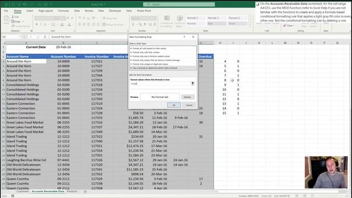Screen dimensions: 352x198
Task: Click the Insert Function fx icon
Action: click(45, 37)
